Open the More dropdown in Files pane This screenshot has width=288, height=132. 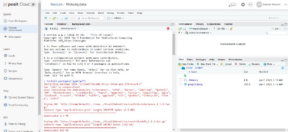pos(269,64)
